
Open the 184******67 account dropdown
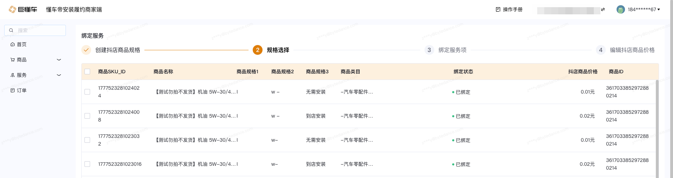pos(644,9)
